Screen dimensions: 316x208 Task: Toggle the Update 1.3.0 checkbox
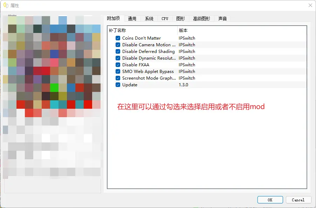[118, 85]
